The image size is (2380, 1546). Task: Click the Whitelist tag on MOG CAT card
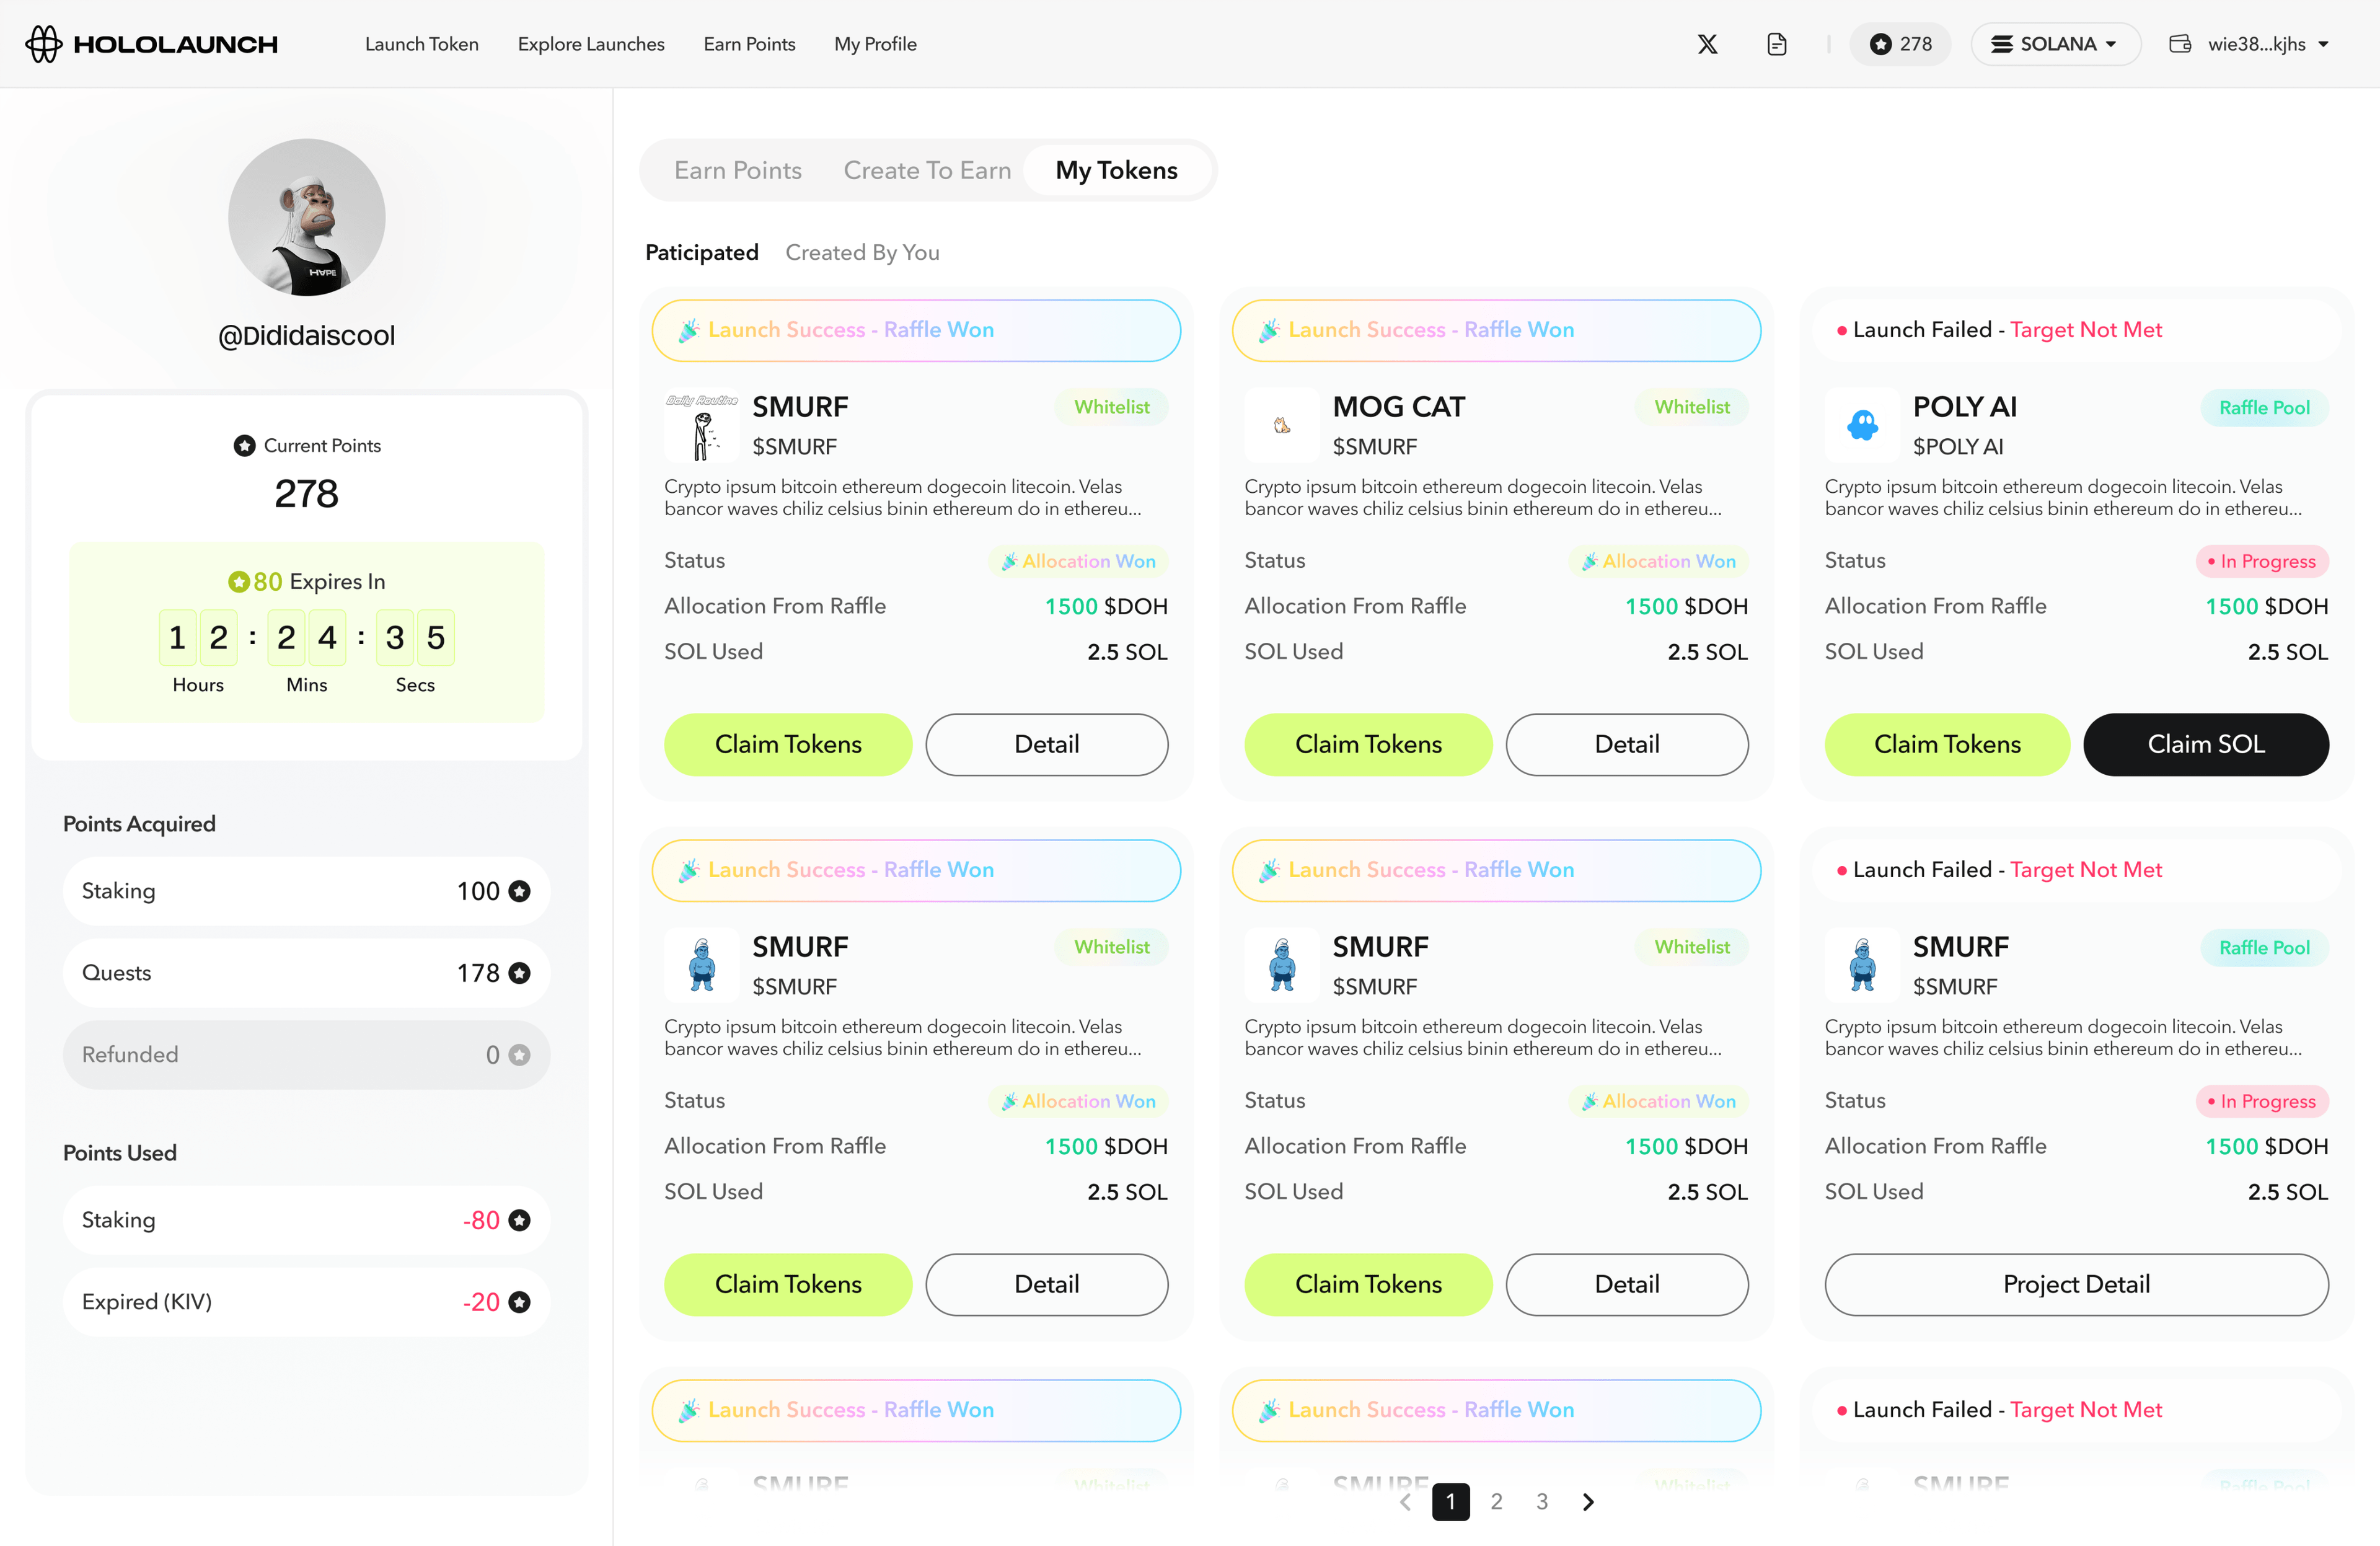[1691, 407]
